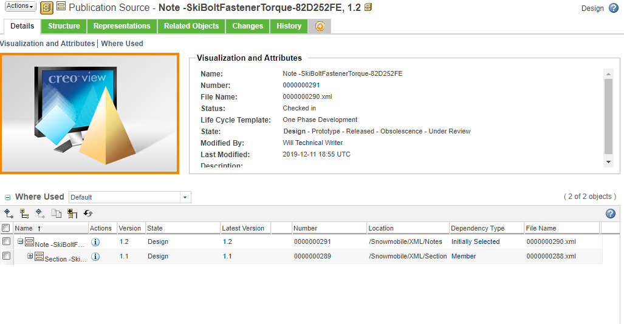The height and width of the screenshot is (324, 624).
Task: Jump to Where Used section link
Action: (x=122, y=44)
